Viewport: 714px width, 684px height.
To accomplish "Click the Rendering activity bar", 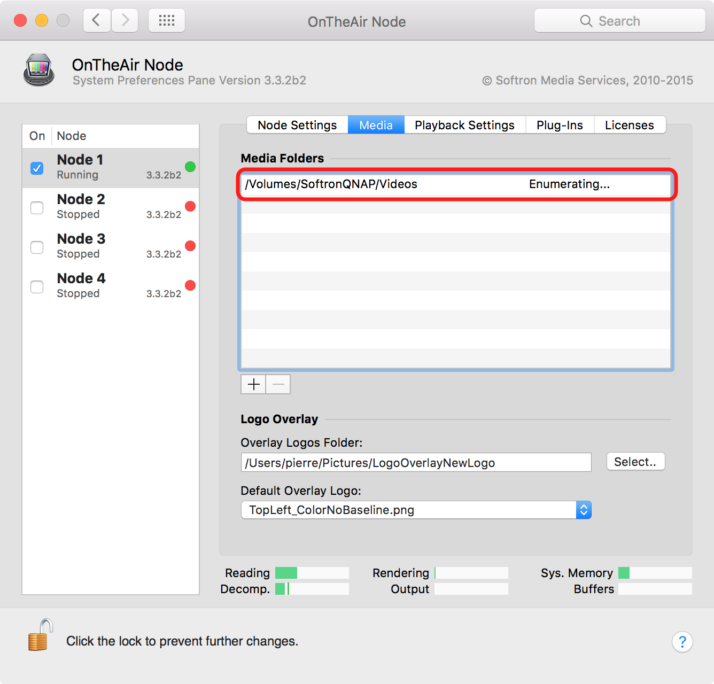I will [471, 573].
